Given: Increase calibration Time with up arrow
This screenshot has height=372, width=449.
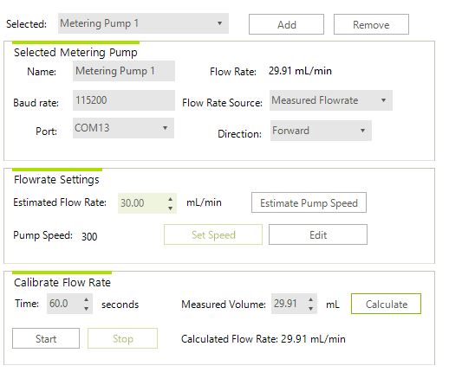Looking at the screenshot, I should [x=86, y=299].
